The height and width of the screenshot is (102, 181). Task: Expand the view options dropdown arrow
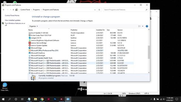click(143, 26)
